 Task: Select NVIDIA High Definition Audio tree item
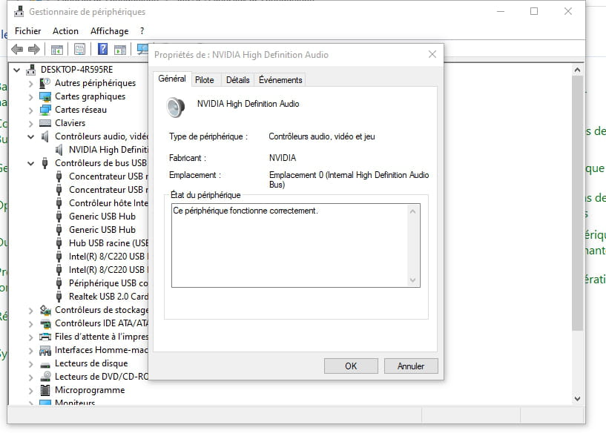108,150
